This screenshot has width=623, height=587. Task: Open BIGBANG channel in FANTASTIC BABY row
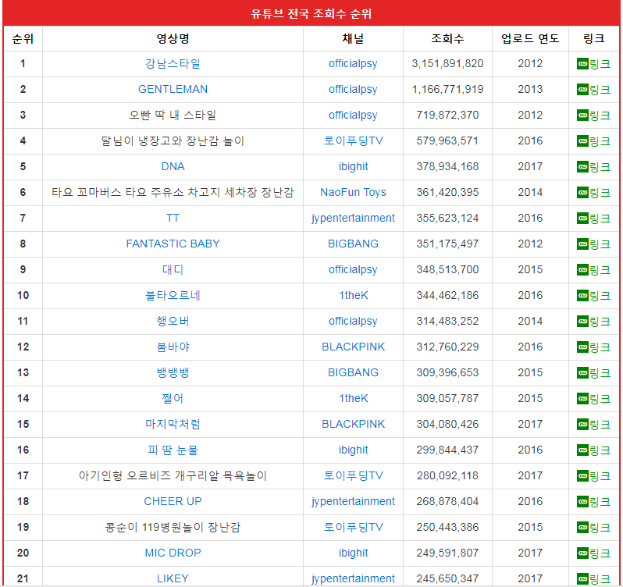353,244
